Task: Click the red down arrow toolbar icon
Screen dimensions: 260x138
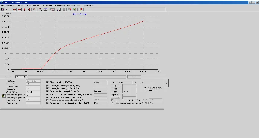Action: click(29, 9)
